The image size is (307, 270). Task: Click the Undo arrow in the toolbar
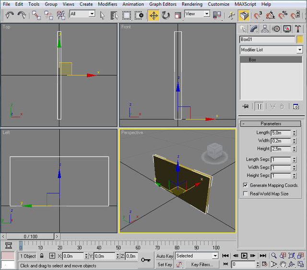coord(9,15)
